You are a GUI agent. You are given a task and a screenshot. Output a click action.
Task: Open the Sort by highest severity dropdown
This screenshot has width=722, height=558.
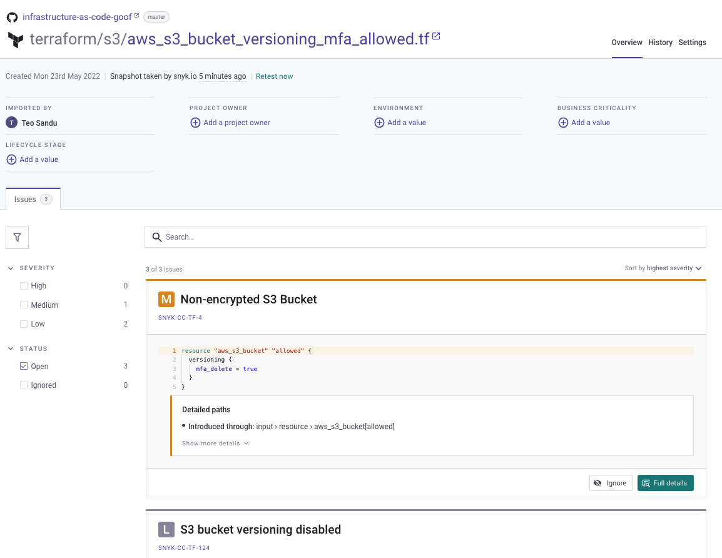(x=663, y=268)
